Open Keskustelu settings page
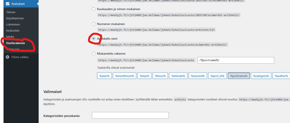This screenshot has width=290, height=123. click(13, 31)
